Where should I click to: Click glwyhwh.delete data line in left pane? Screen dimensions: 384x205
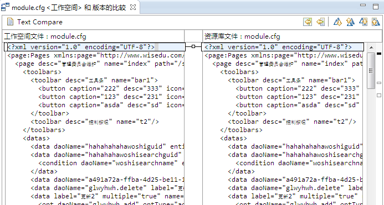click(x=107, y=188)
